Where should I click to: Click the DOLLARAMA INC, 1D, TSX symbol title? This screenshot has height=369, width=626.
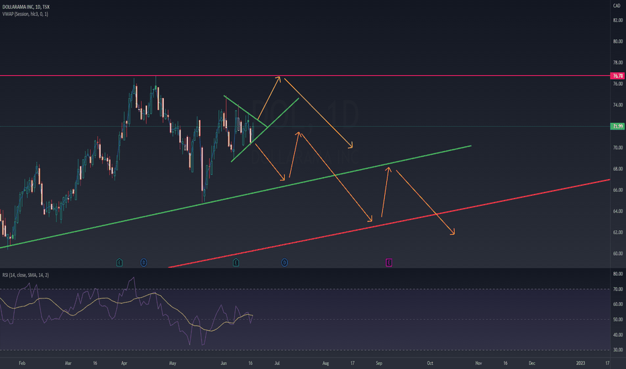[26, 7]
